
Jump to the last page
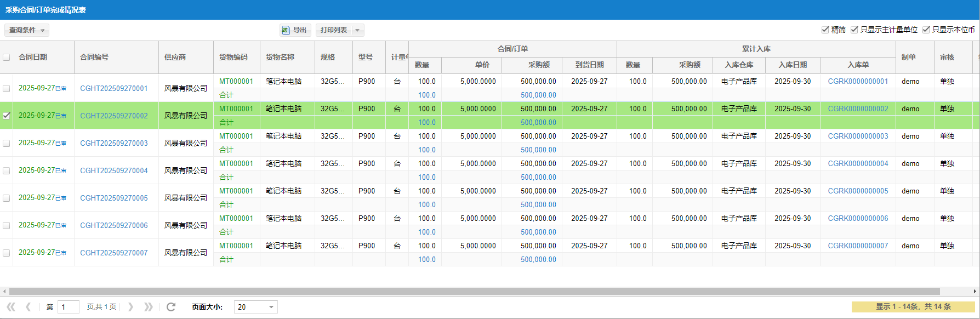coord(148,307)
